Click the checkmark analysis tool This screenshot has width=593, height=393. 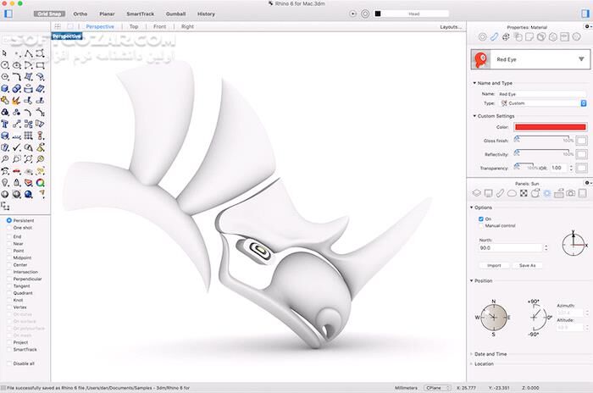(17, 147)
